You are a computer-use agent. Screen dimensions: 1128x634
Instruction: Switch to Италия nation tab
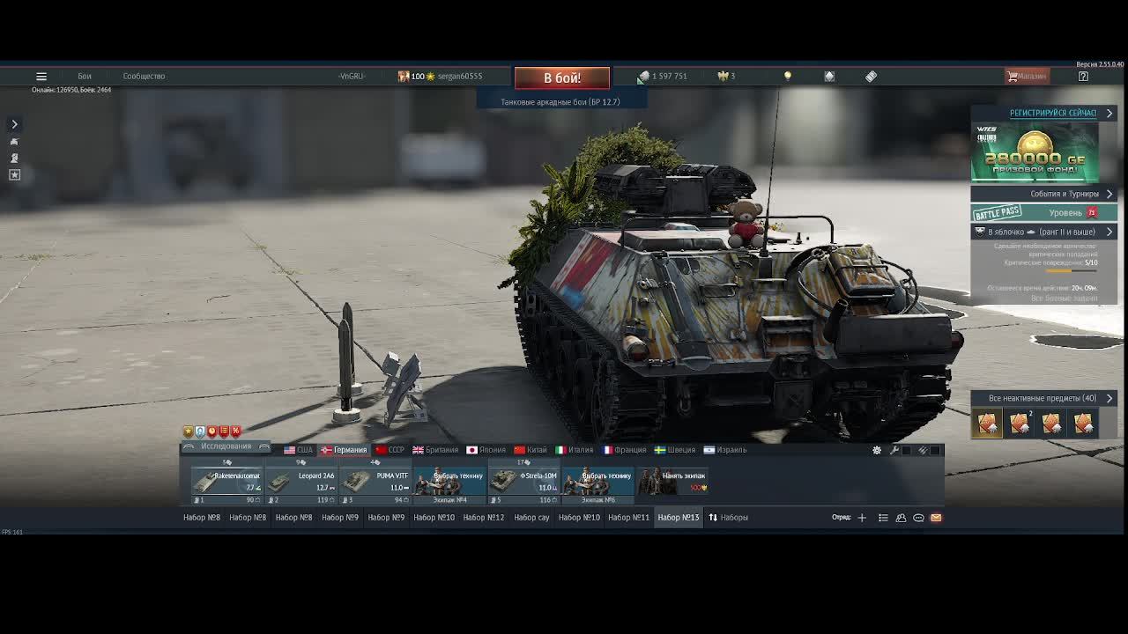point(574,450)
